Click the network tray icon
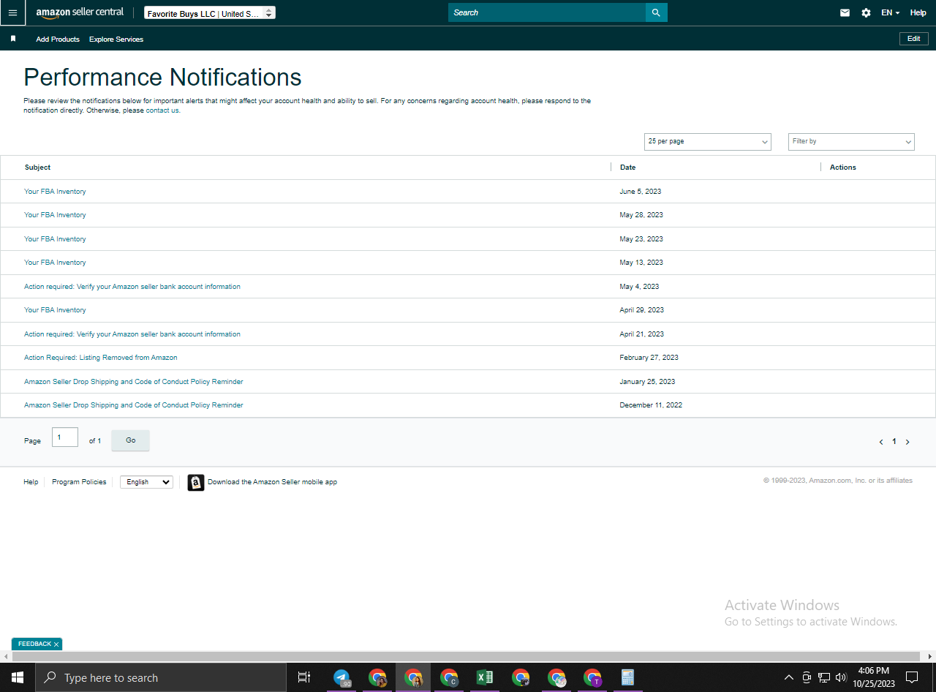This screenshot has width=936, height=692. [824, 677]
